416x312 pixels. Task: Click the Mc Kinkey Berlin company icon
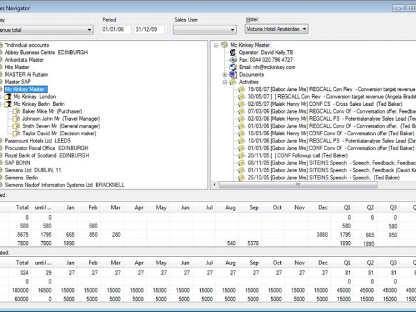8,104
